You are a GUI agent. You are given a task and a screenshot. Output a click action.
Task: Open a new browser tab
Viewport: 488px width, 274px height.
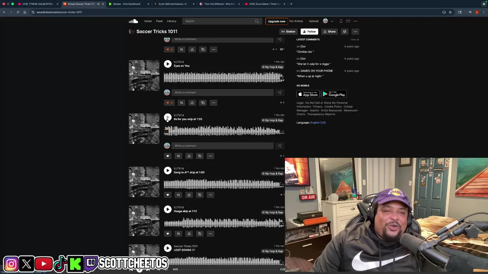[x=291, y=4]
